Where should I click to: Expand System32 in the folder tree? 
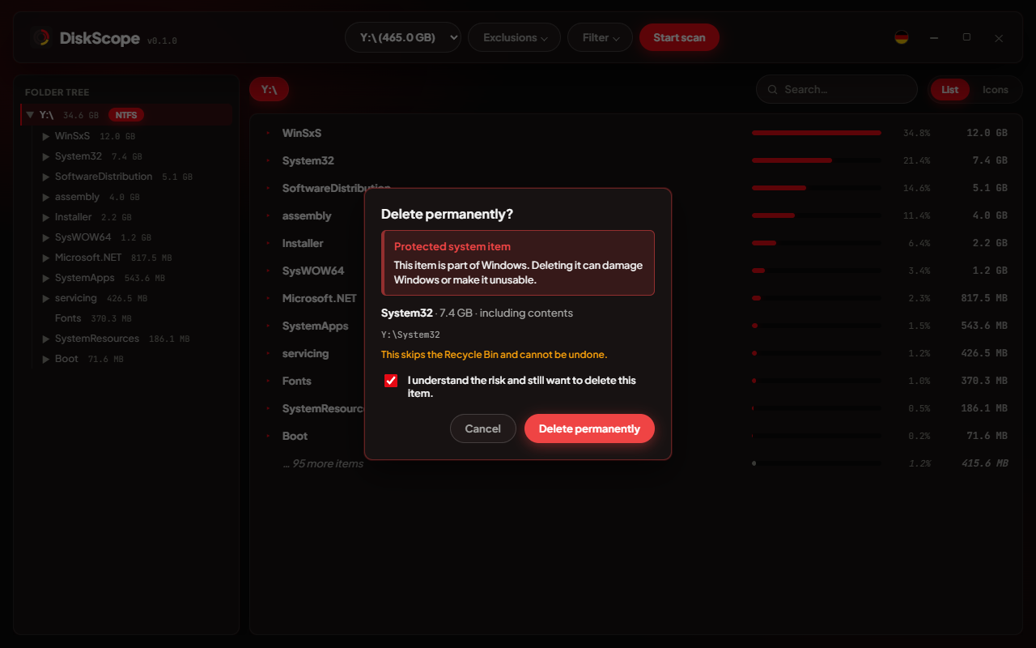click(46, 156)
